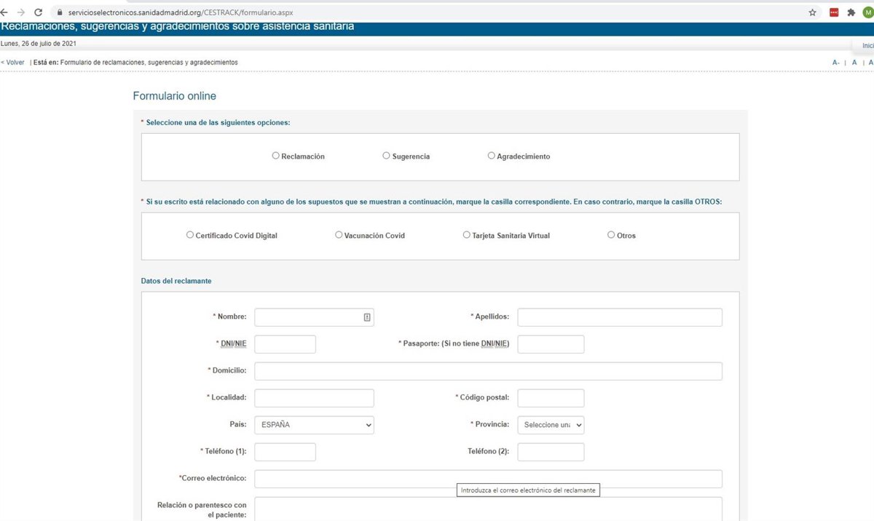The image size is (874, 521).
Task: Select the Reclamación radio option
Action: click(x=275, y=156)
